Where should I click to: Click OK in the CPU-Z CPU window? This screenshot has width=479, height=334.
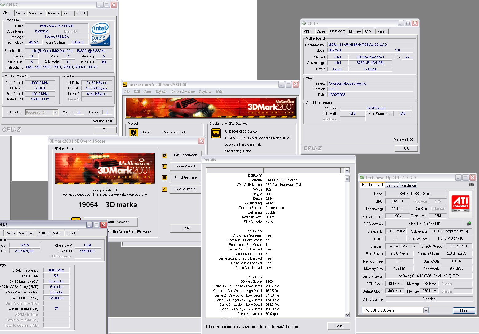(105, 130)
